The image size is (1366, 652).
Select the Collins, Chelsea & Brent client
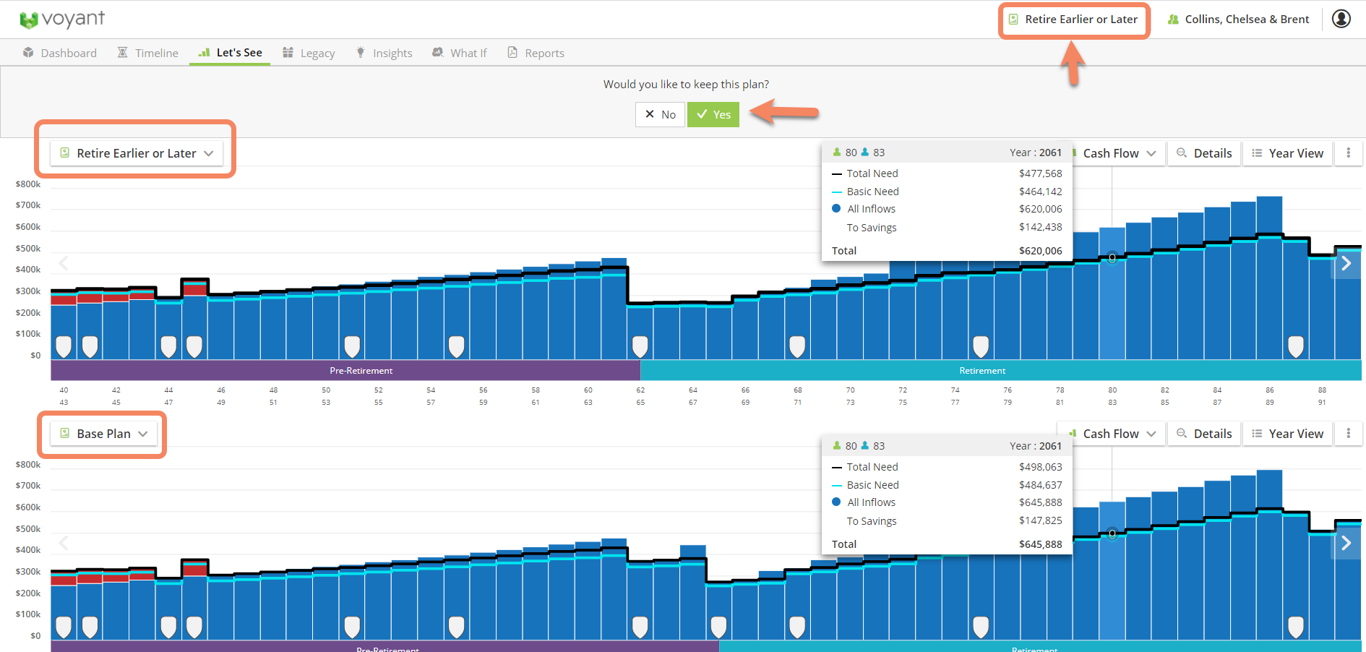(1238, 20)
